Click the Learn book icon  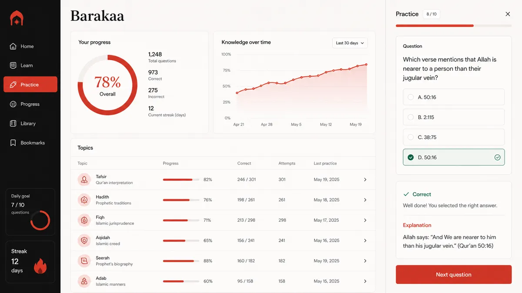(x=13, y=66)
